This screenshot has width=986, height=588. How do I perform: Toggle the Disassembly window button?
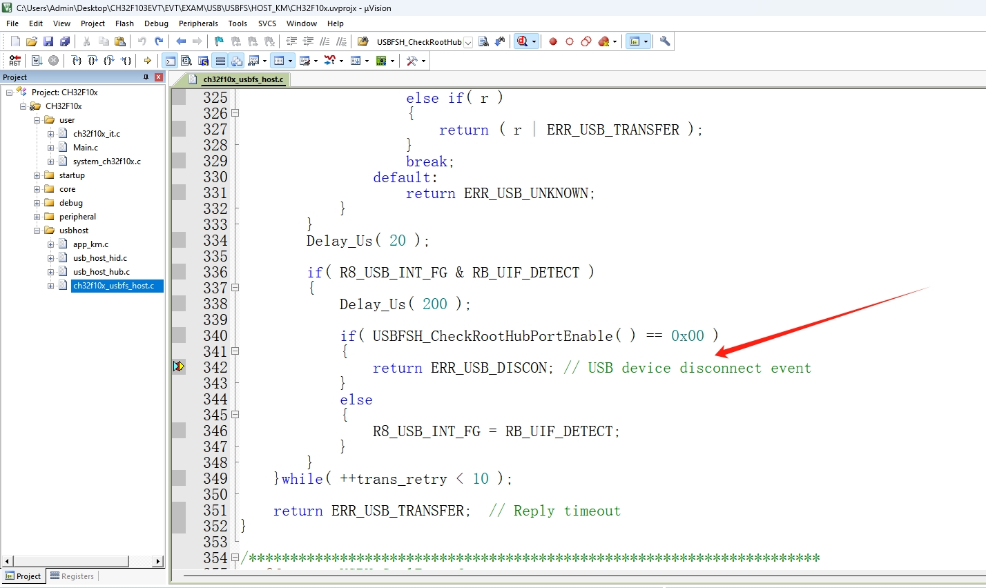[x=186, y=61]
